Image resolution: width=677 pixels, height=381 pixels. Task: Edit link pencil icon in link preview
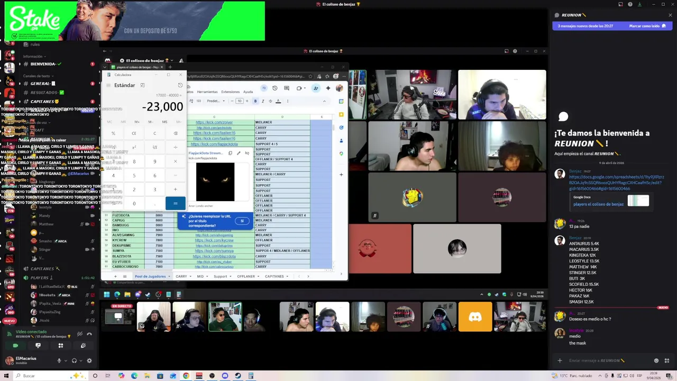pos(239,153)
